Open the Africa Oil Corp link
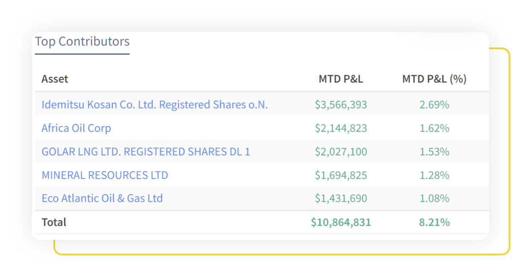 (76, 128)
